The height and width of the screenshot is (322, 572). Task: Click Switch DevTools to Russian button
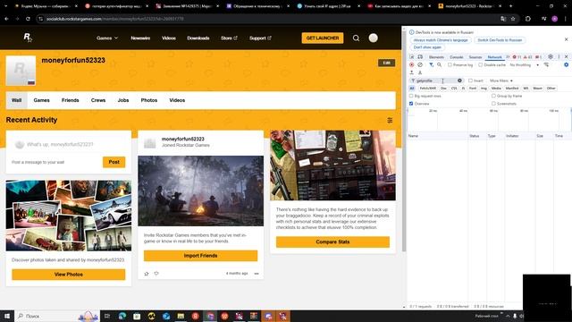500,40
